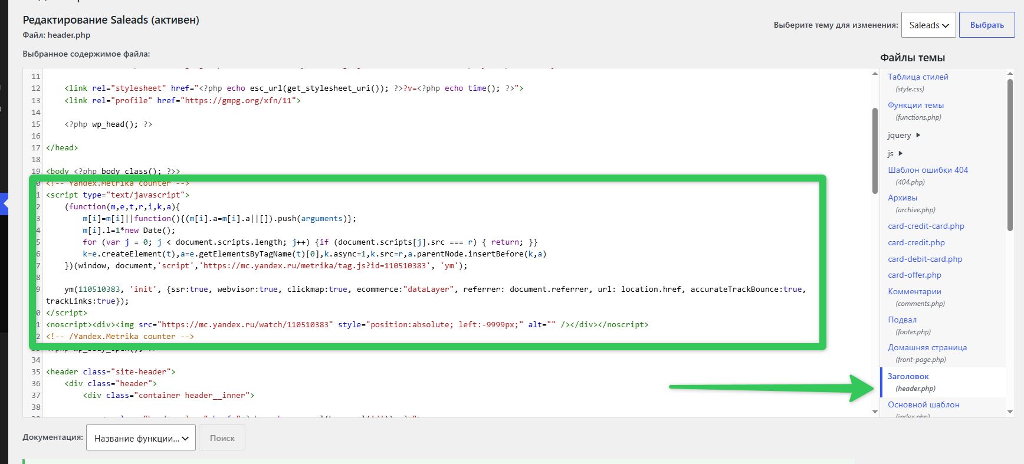Click the header class="site-header" line

click(x=111, y=371)
